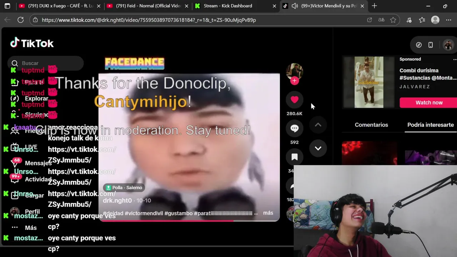Open the red suggested video thumbnail

[x=370, y=153]
